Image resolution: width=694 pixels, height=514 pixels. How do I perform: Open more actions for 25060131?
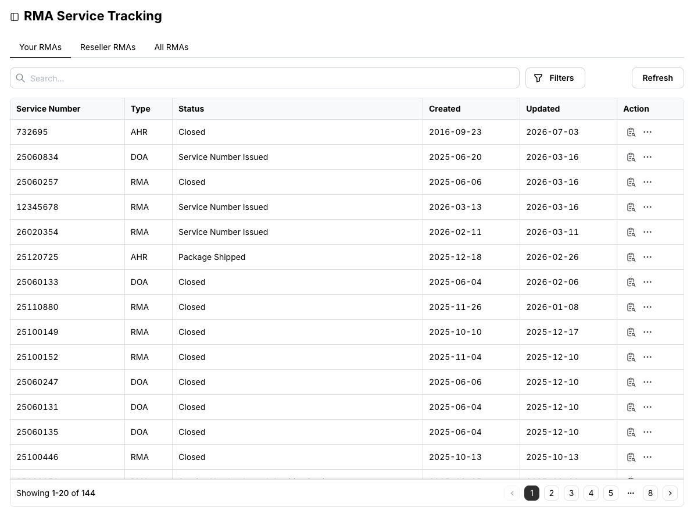tap(648, 407)
